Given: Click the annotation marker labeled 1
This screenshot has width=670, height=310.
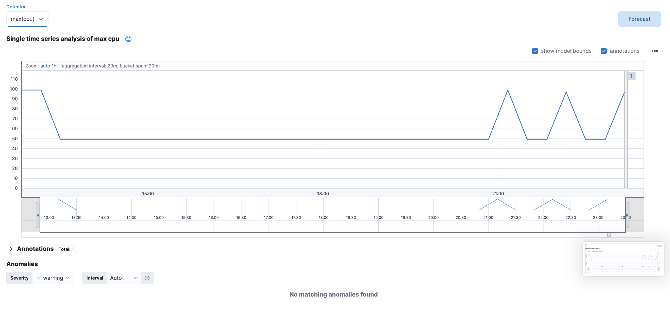Looking at the screenshot, I should (631, 76).
